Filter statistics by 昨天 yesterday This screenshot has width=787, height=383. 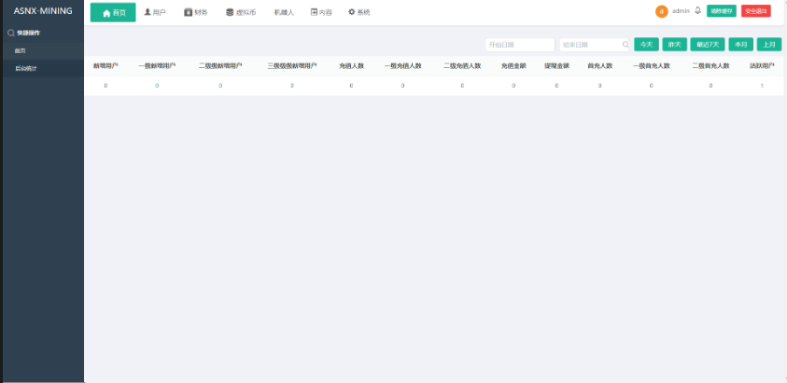click(x=675, y=45)
